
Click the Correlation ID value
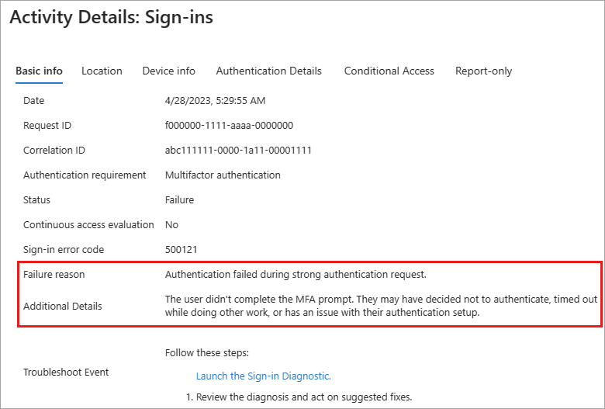(x=238, y=151)
